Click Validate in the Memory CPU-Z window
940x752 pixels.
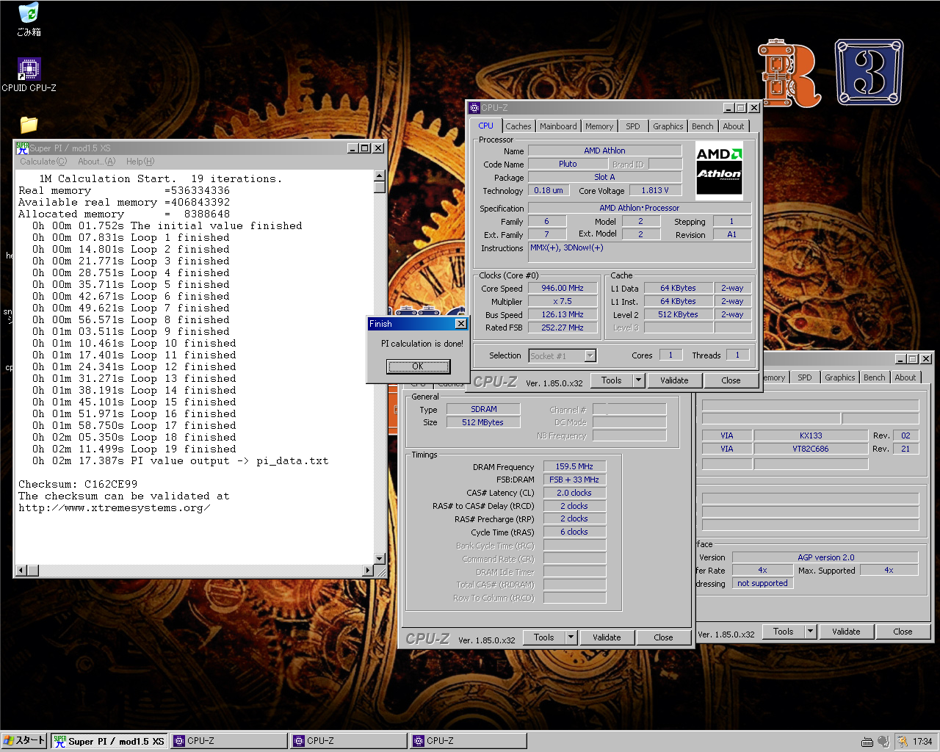tap(607, 637)
